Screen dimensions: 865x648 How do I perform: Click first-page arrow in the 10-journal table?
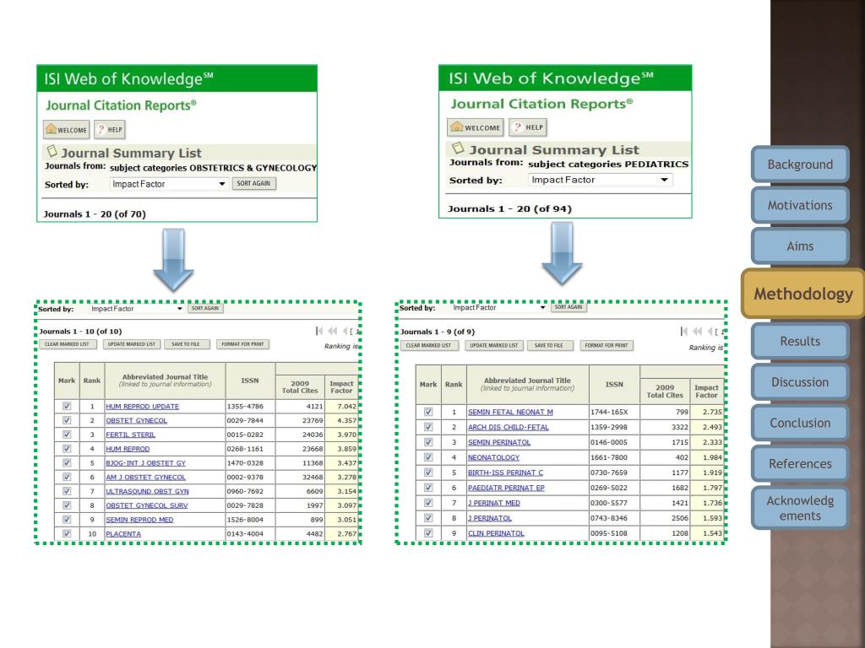pos(318,331)
